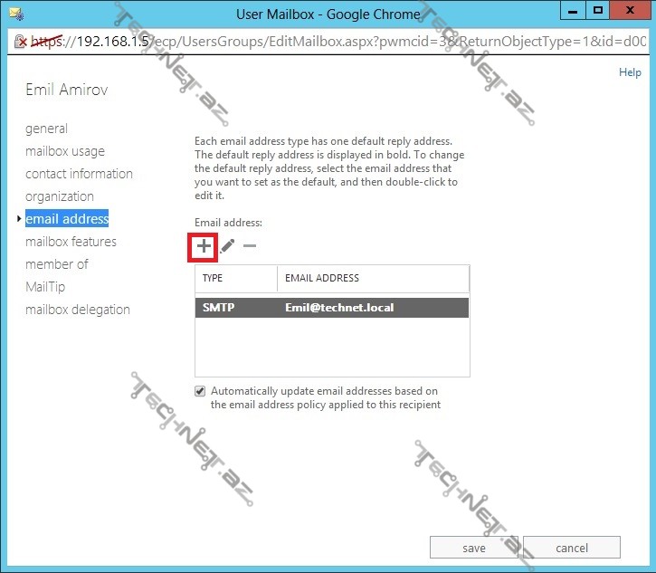
Task: Select the email address section
Action: (67, 219)
